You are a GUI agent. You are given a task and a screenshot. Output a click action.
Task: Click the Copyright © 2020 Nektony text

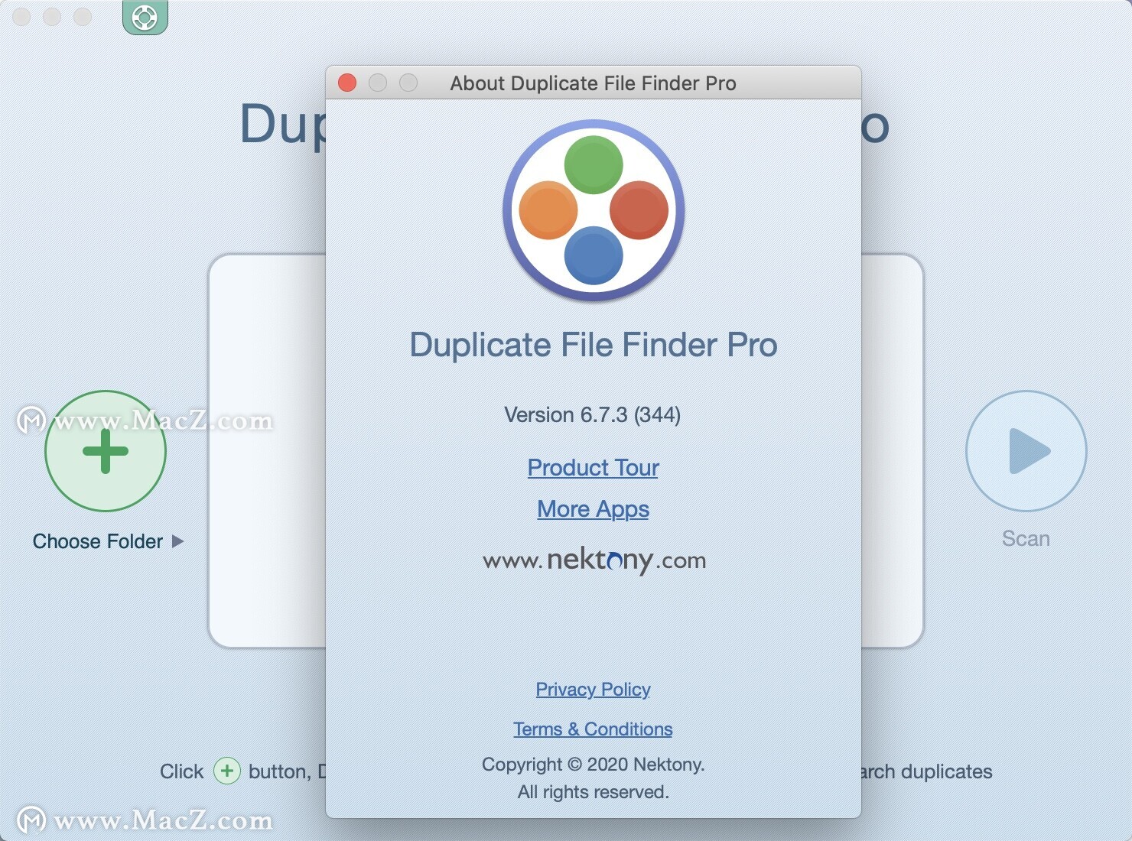tap(593, 765)
